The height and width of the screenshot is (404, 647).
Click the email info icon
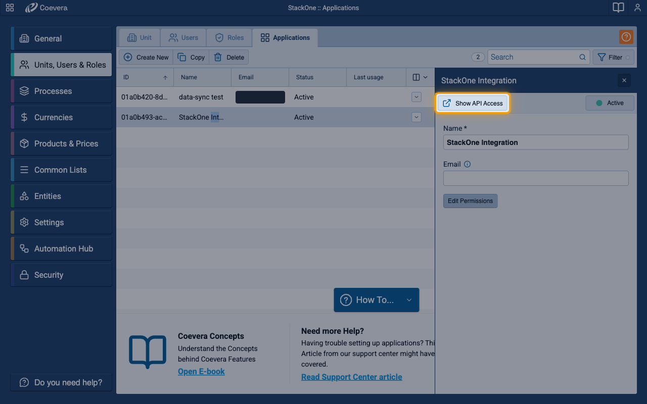tap(467, 164)
